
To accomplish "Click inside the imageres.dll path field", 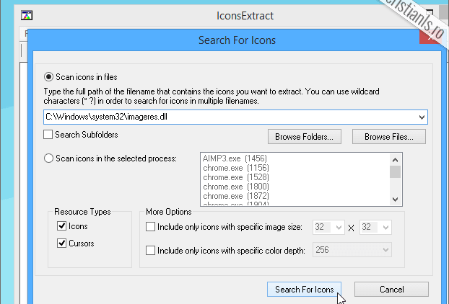I will tap(217, 117).
